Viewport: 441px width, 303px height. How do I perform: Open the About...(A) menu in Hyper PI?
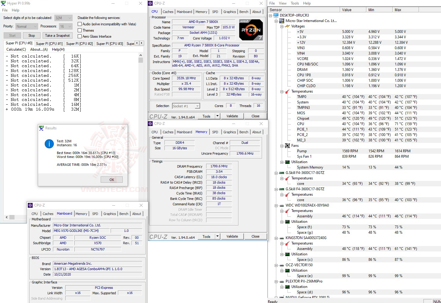tap(39, 49)
